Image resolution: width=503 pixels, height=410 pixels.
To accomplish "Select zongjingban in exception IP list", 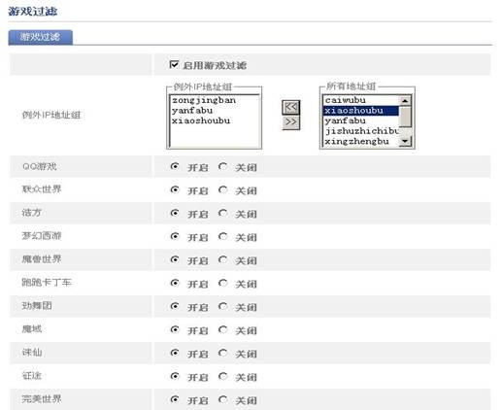I will tap(204, 100).
